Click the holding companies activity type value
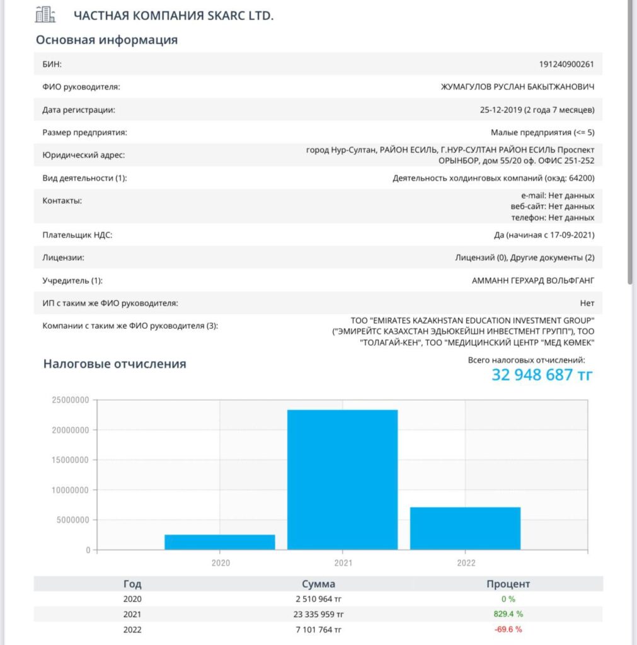 click(493, 178)
